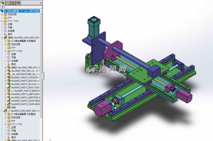
Task: Switch to the PropertyManager tab
Action: [8, 3]
